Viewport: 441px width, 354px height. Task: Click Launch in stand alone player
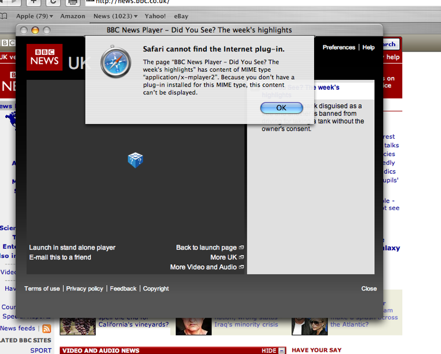pos(72,247)
